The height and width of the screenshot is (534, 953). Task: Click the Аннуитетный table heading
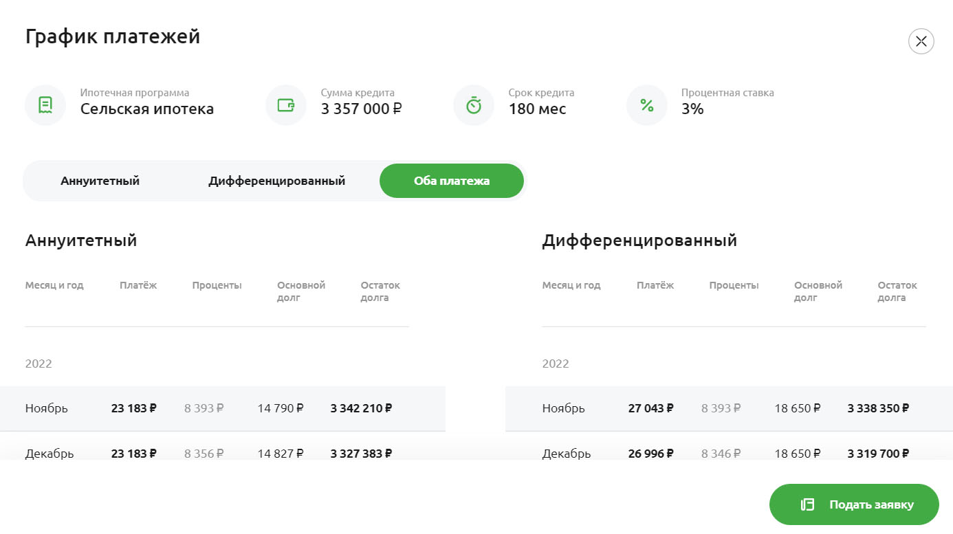tap(81, 241)
